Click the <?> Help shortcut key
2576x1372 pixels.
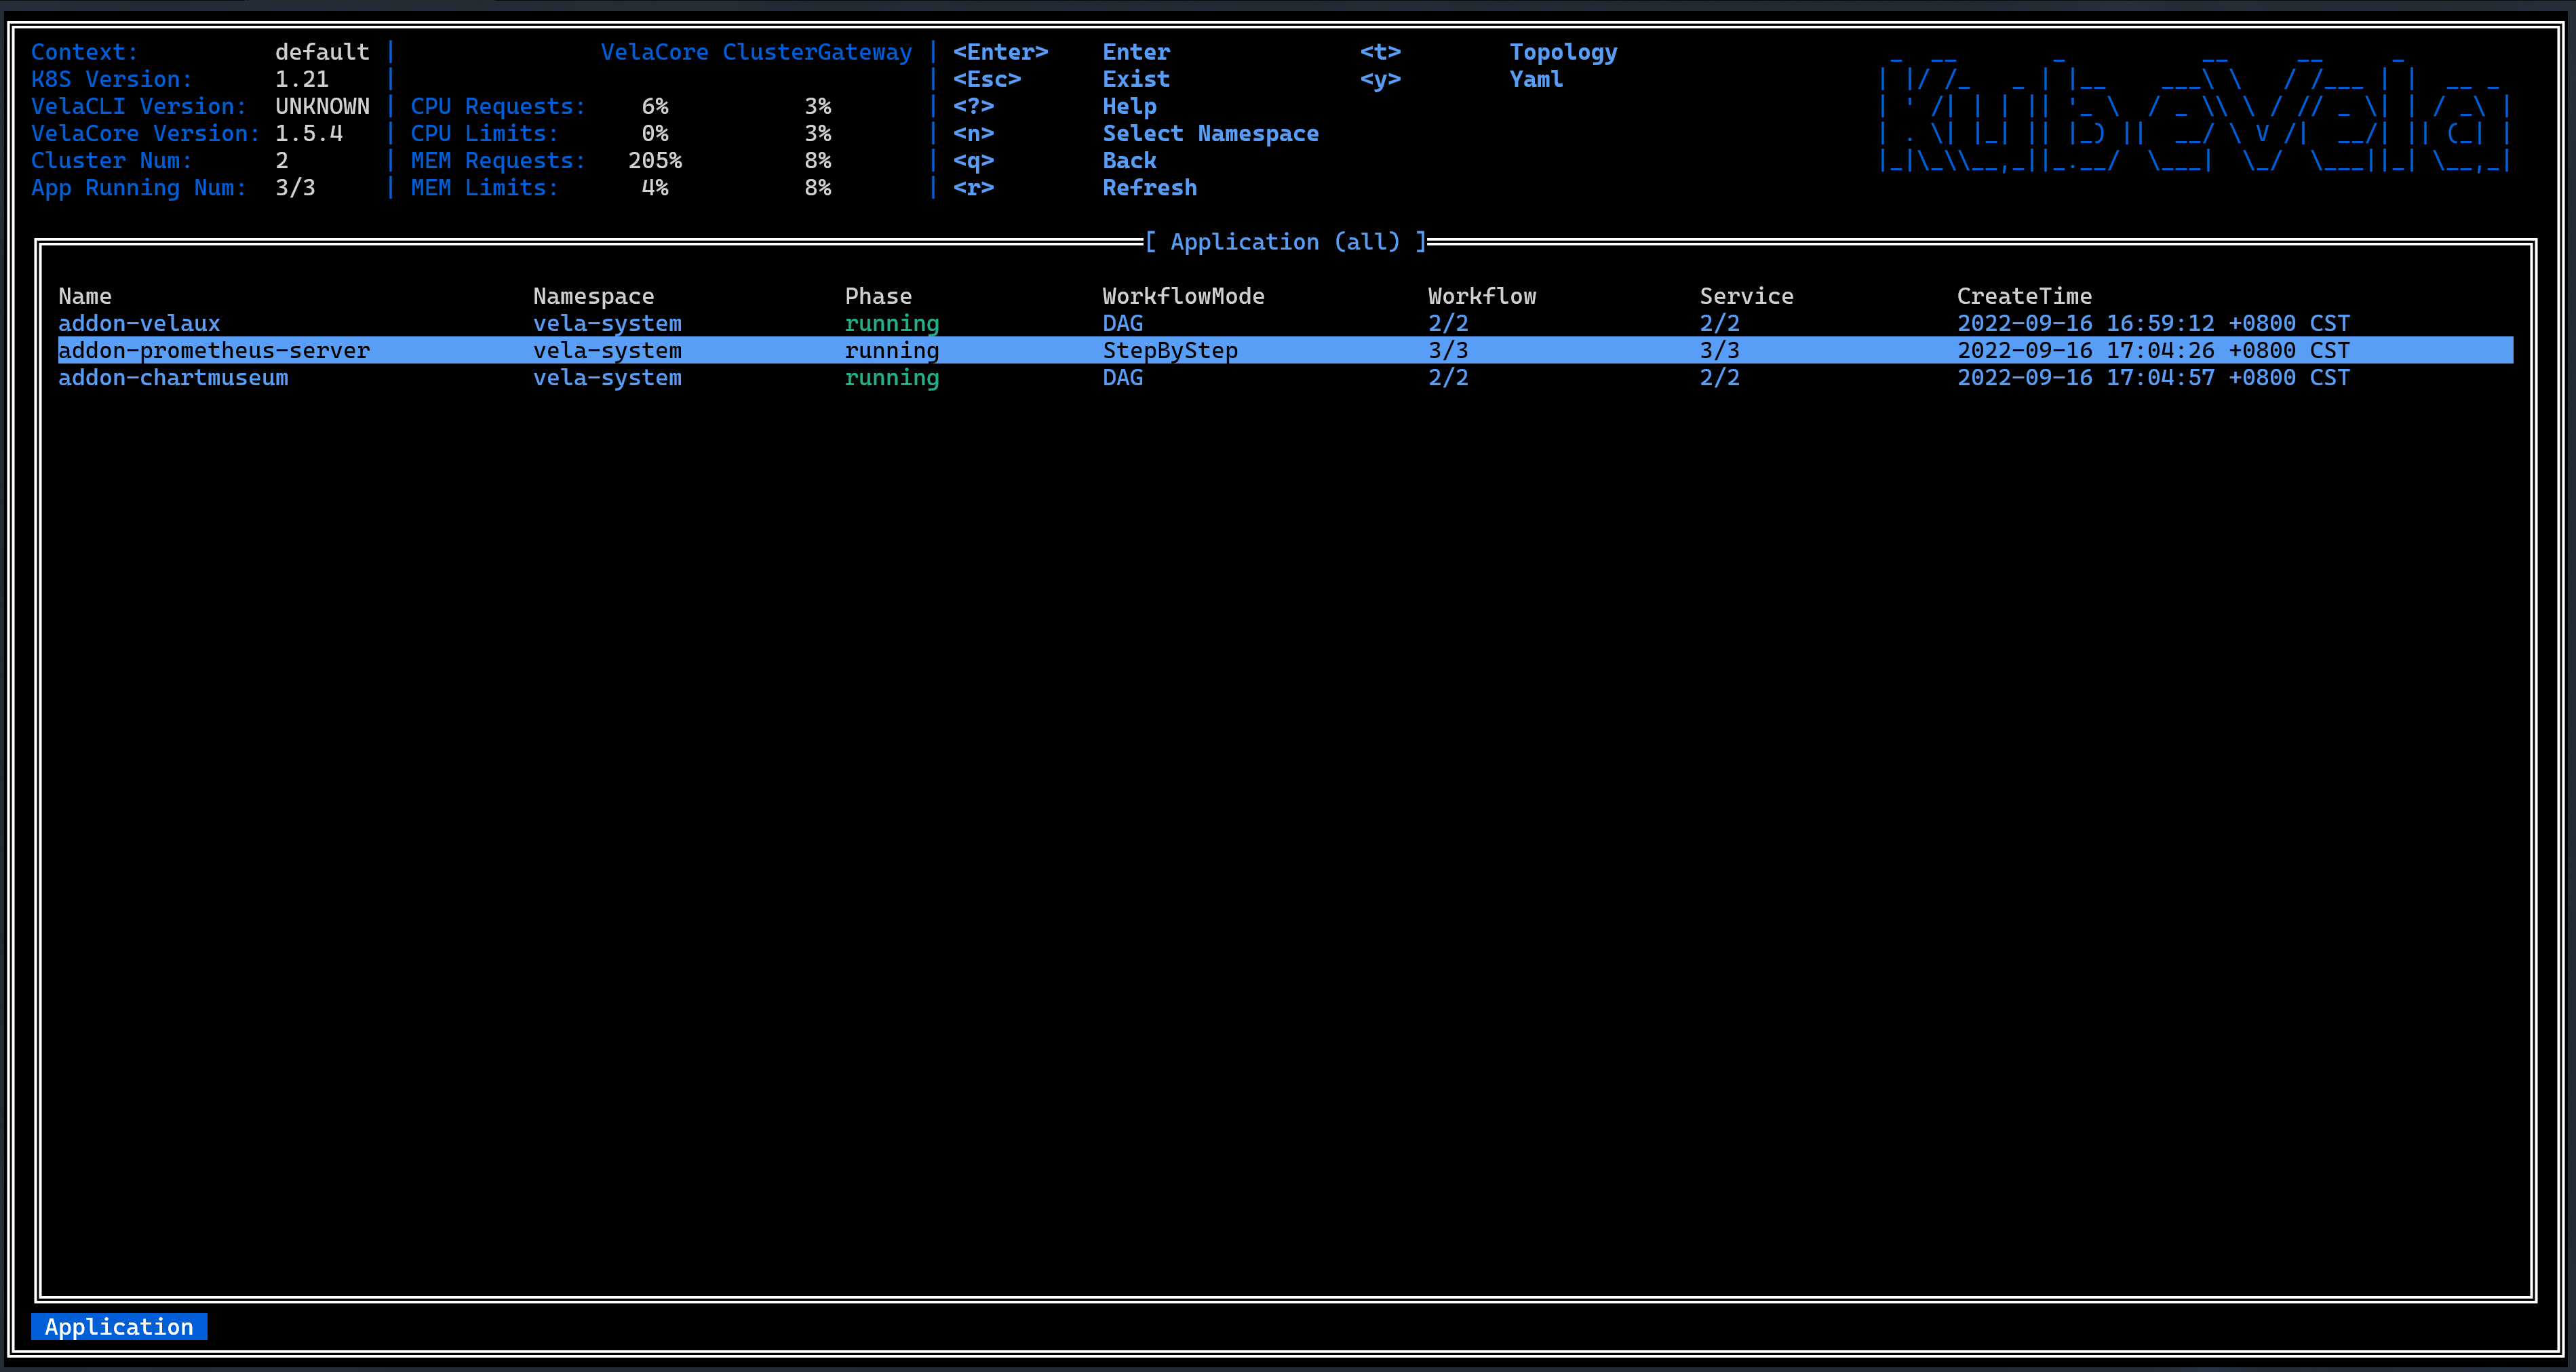[x=973, y=106]
